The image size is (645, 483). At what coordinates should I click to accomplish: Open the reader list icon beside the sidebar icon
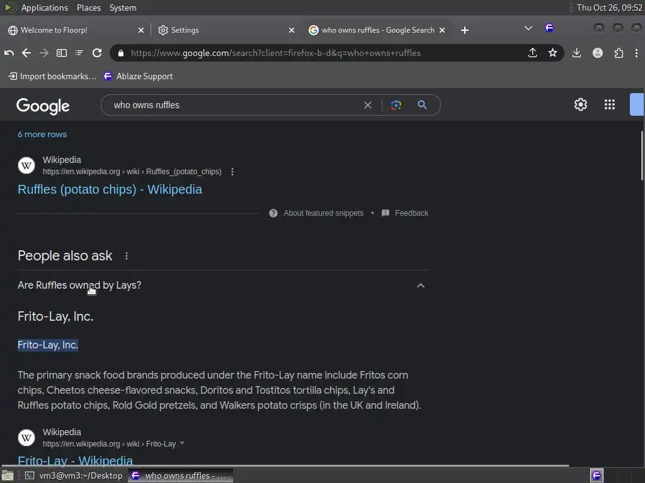click(x=79, y=53)
